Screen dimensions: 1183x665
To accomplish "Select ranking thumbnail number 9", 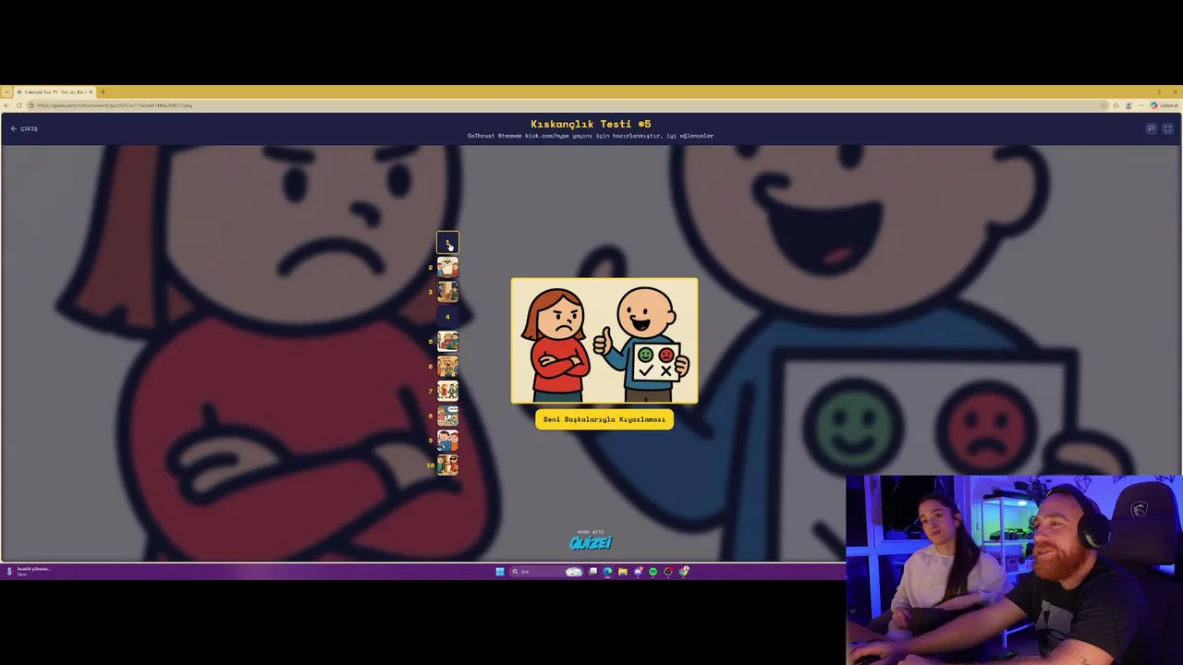I will point(447,441).
